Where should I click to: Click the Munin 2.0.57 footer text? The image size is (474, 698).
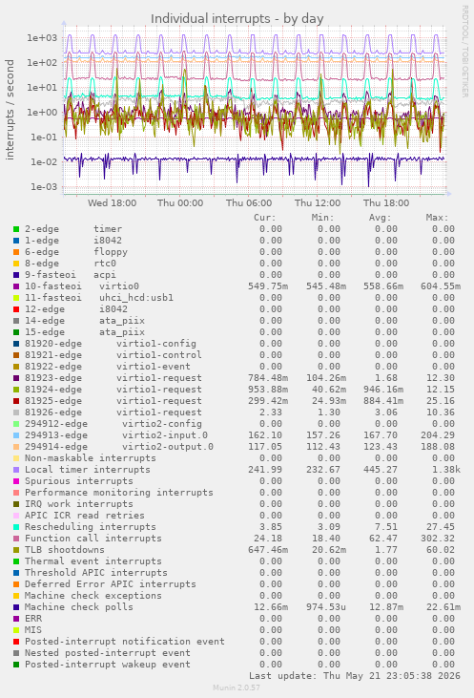coord(237,687)
